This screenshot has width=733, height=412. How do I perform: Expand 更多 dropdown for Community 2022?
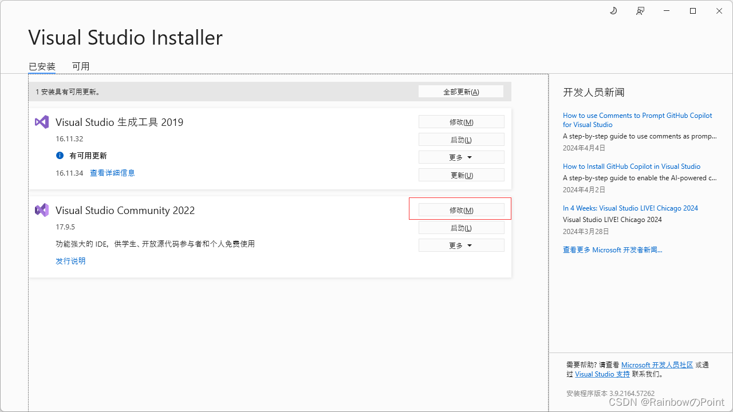(462, 245)
